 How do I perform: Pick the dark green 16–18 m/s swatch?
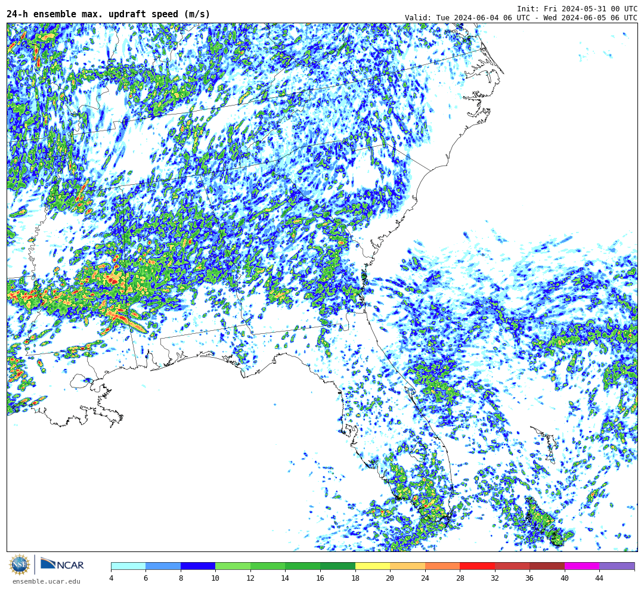coord(338,566)
